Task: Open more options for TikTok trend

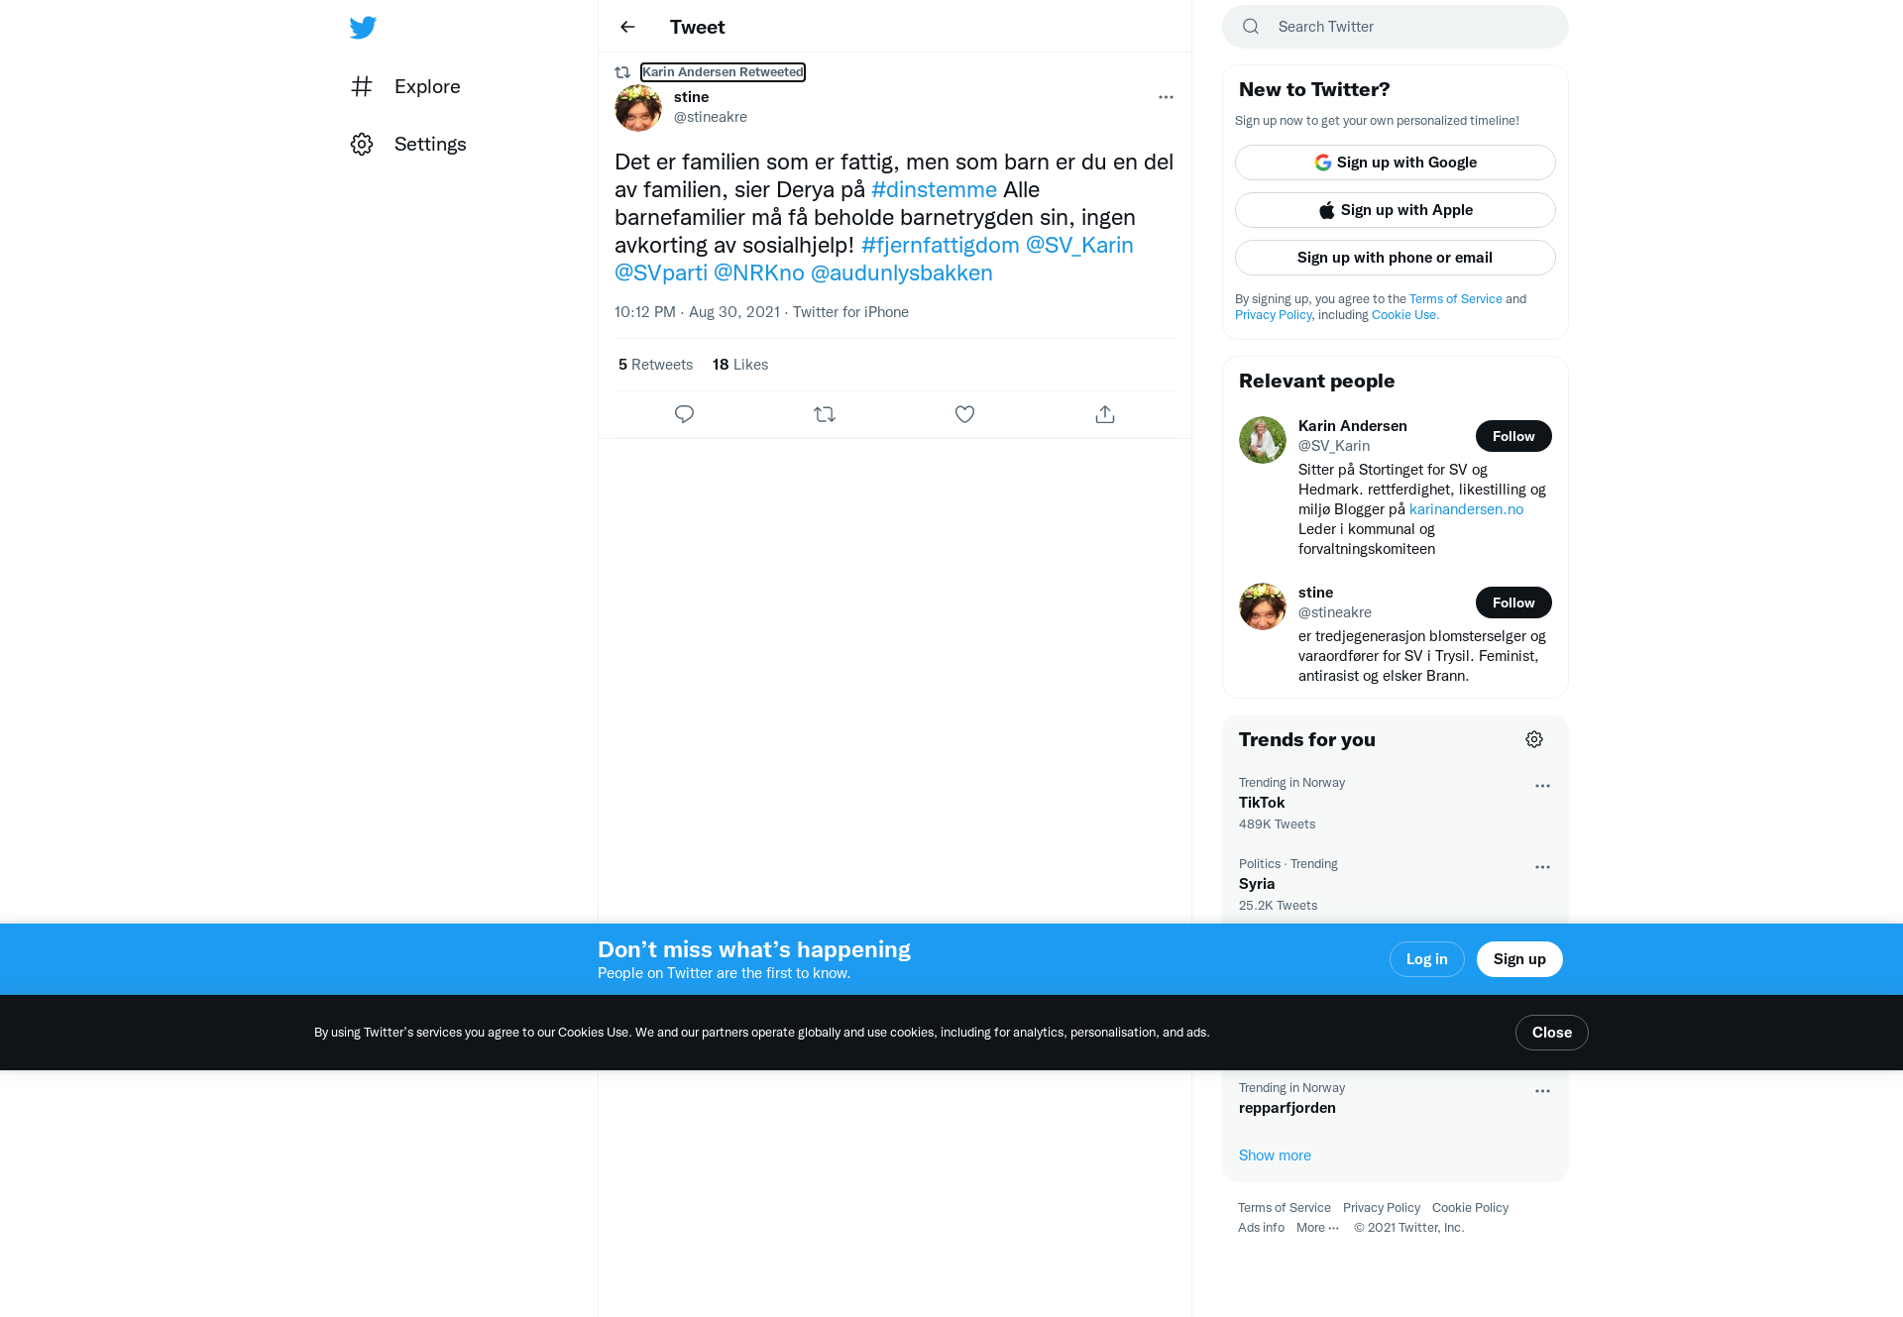Action: (x=1542, y=786)
